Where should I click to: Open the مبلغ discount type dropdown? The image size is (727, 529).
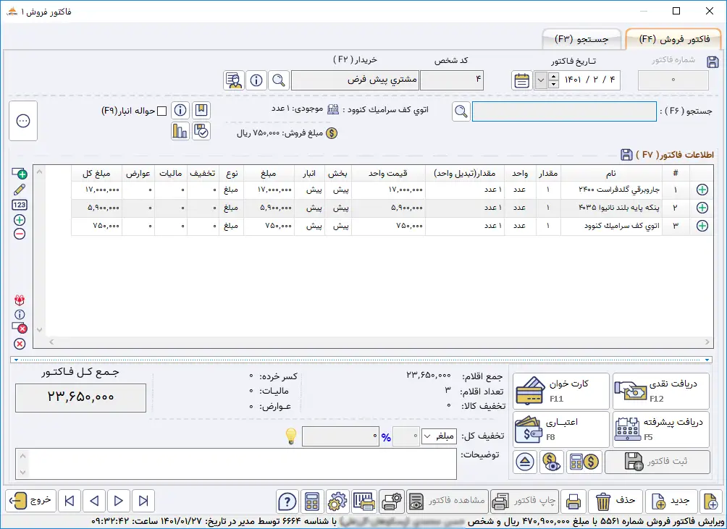[x=439, y=436]
